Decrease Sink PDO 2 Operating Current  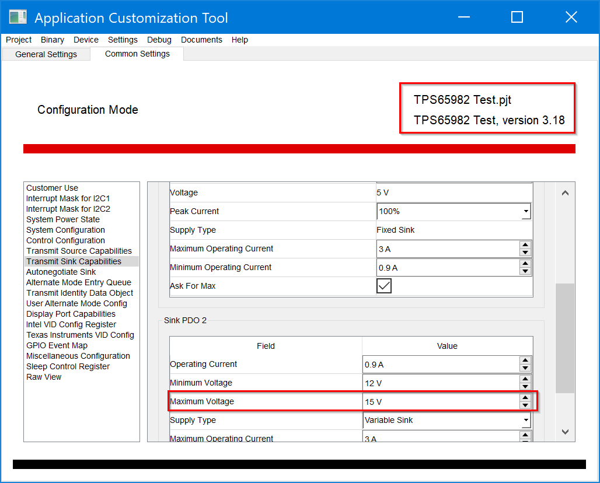point(525,368)
